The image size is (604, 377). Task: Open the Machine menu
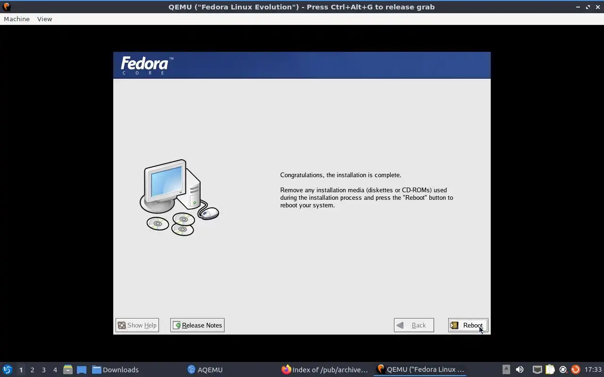17,19
